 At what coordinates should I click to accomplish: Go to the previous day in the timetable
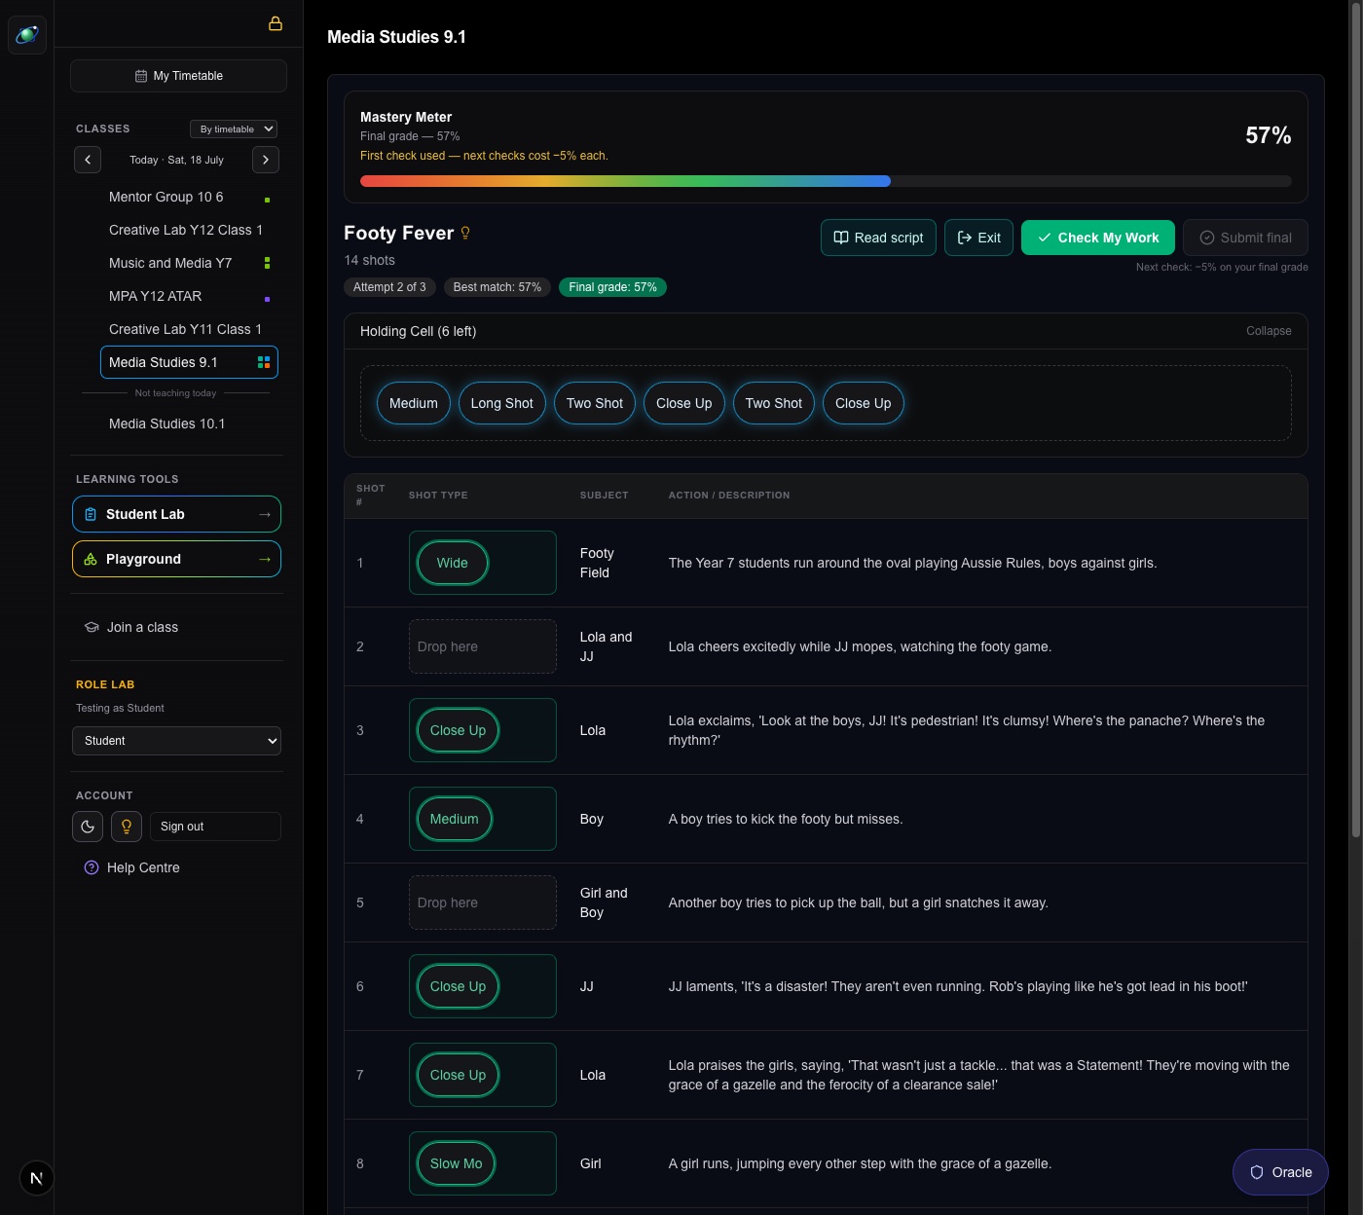tap(88, 160)
